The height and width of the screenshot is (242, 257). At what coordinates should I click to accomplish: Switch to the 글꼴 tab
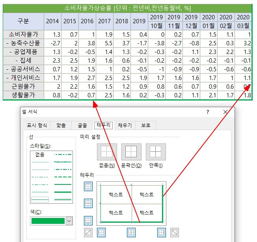pyautogui.click(x=82, y=125)
